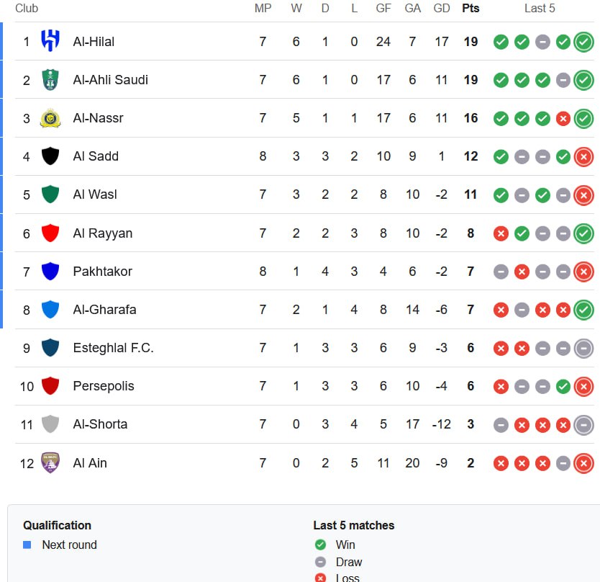
Task: Click Al-Shorta's grey shield icon
Action: [50, 424]
